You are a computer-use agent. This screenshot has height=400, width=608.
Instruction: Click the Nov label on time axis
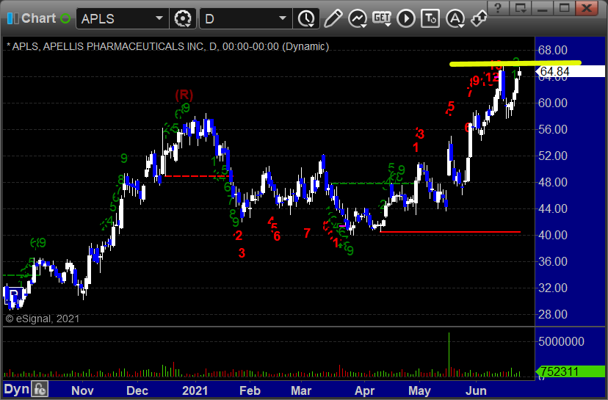point(82,390)
